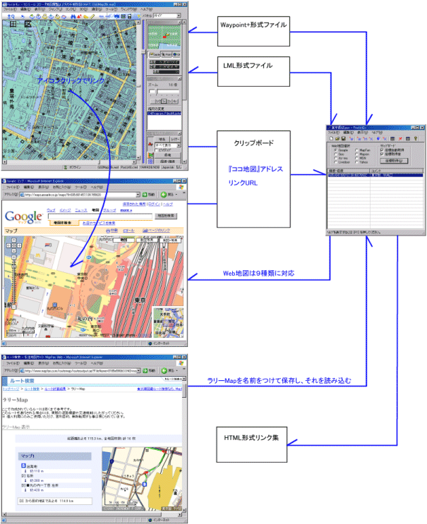Switch to the Point tab in map panel
This screenshot has width=427, height=524.
(x=166, y=54)
